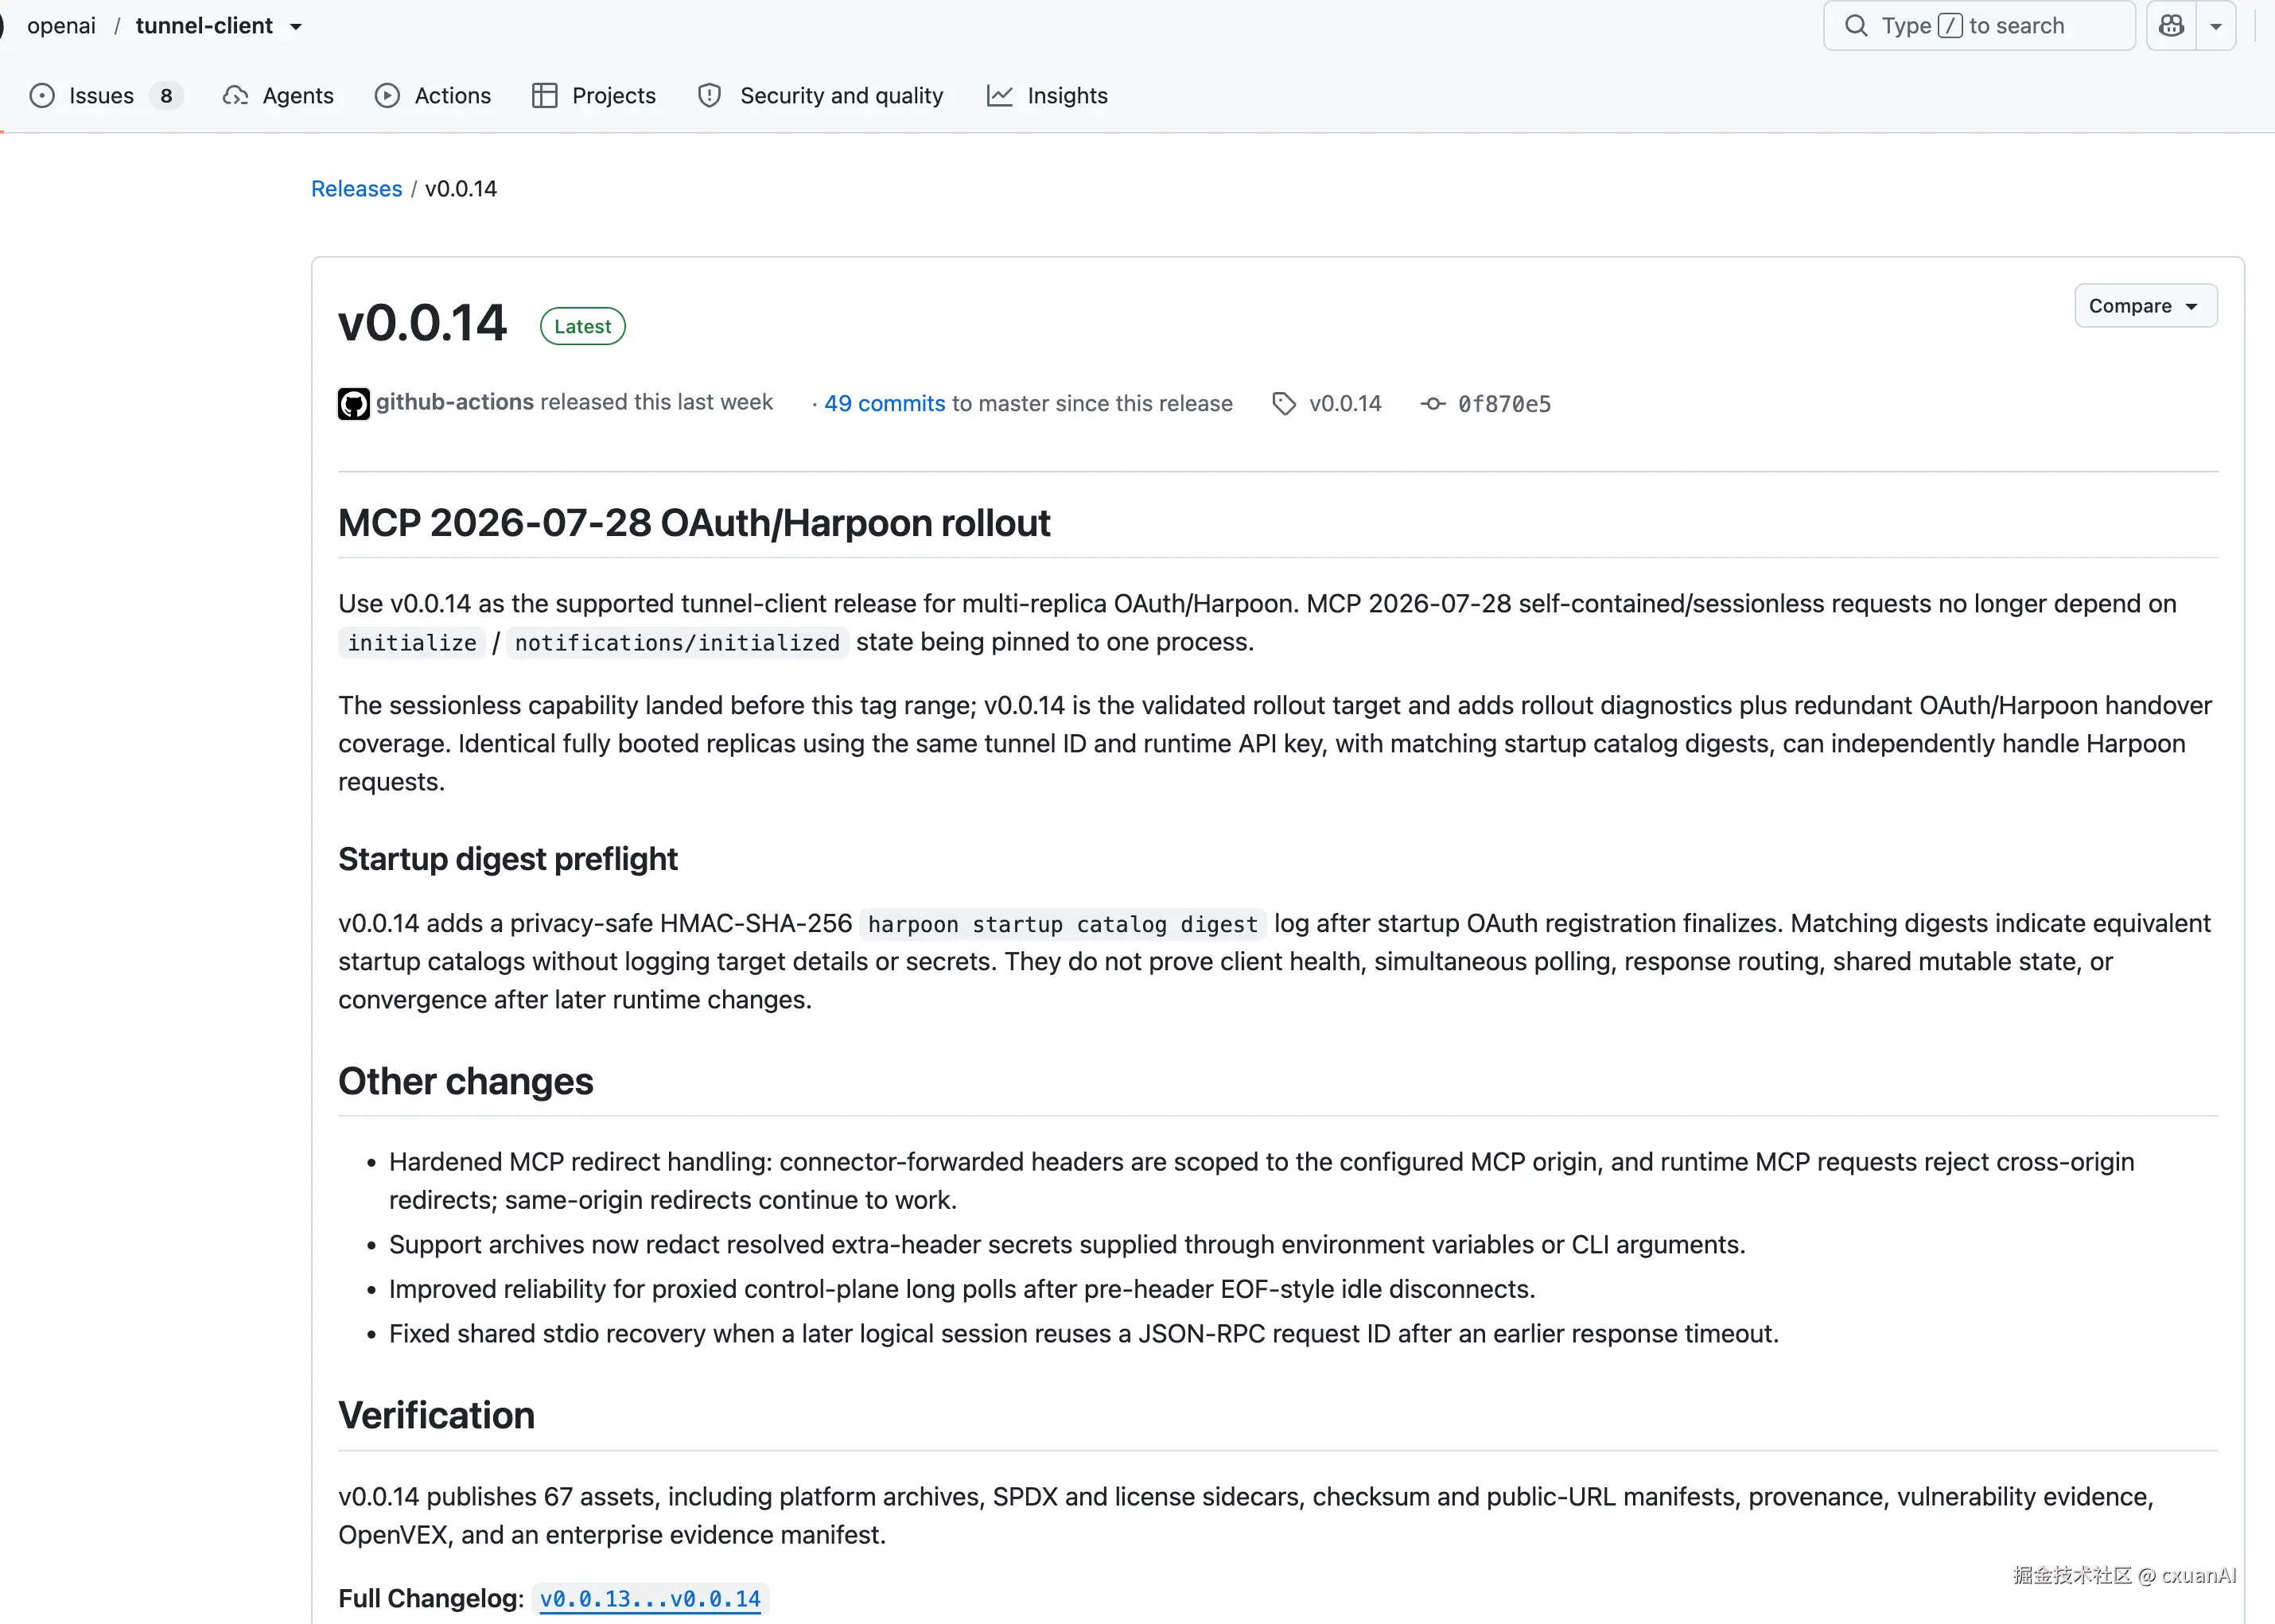Expand the Copilot dropdown arrow
Image resolution: width=2275 pixels, height=1624 pixels.
pyautogui.click(x=2216, y=26)
